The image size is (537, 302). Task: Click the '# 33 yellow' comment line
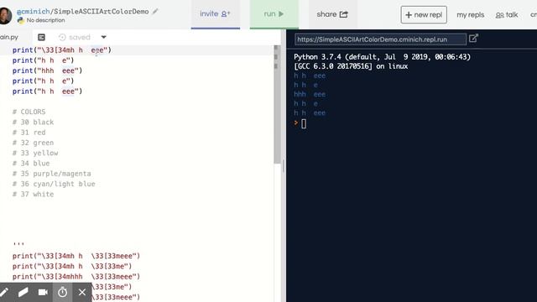pos(35,153)
